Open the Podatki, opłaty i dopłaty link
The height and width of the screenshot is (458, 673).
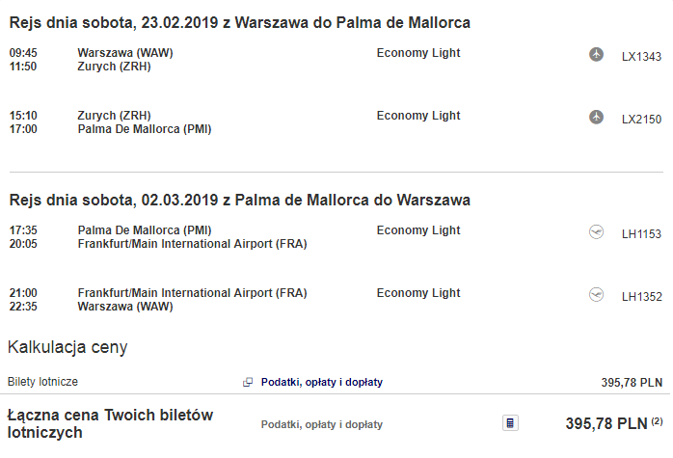coord(321,382)
